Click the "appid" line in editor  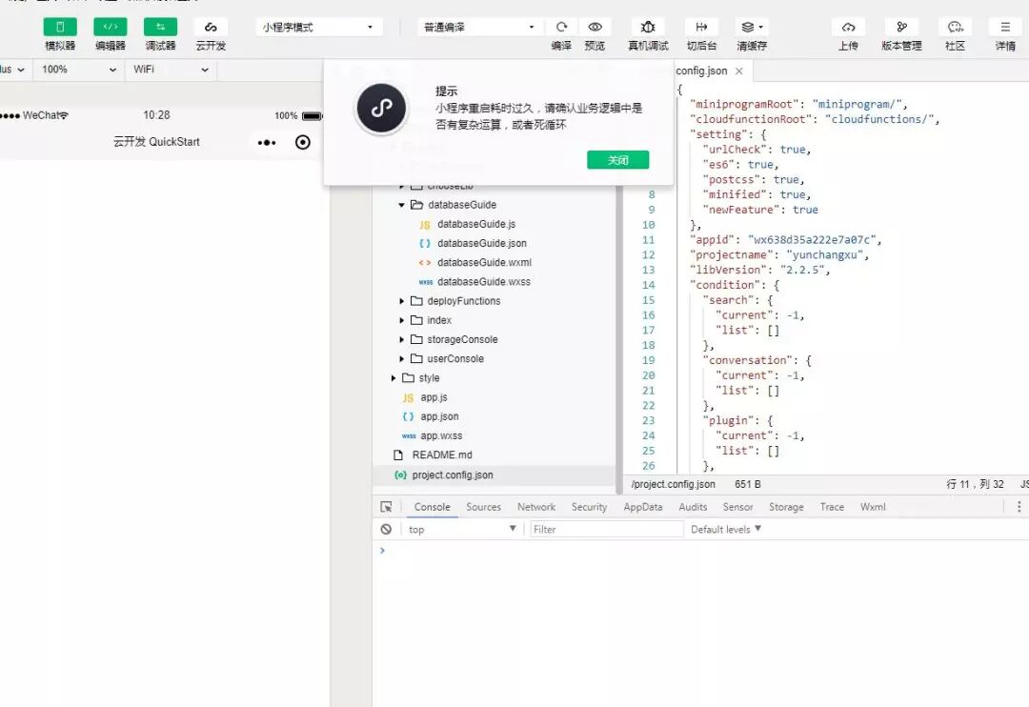[785, 239]
